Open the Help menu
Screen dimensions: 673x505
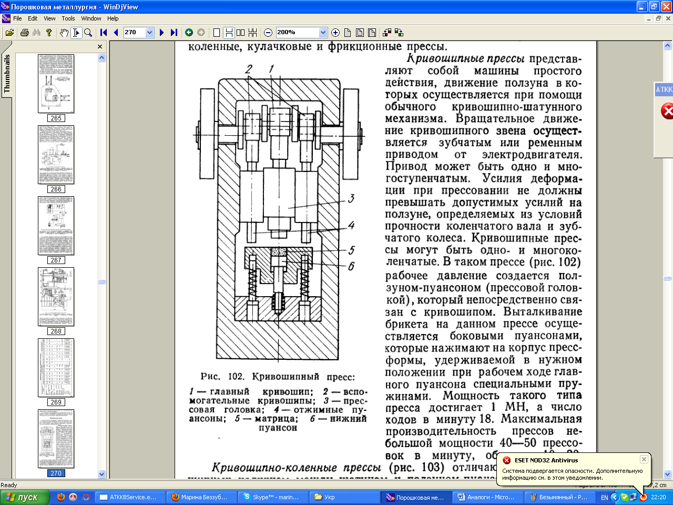(113, 18)
